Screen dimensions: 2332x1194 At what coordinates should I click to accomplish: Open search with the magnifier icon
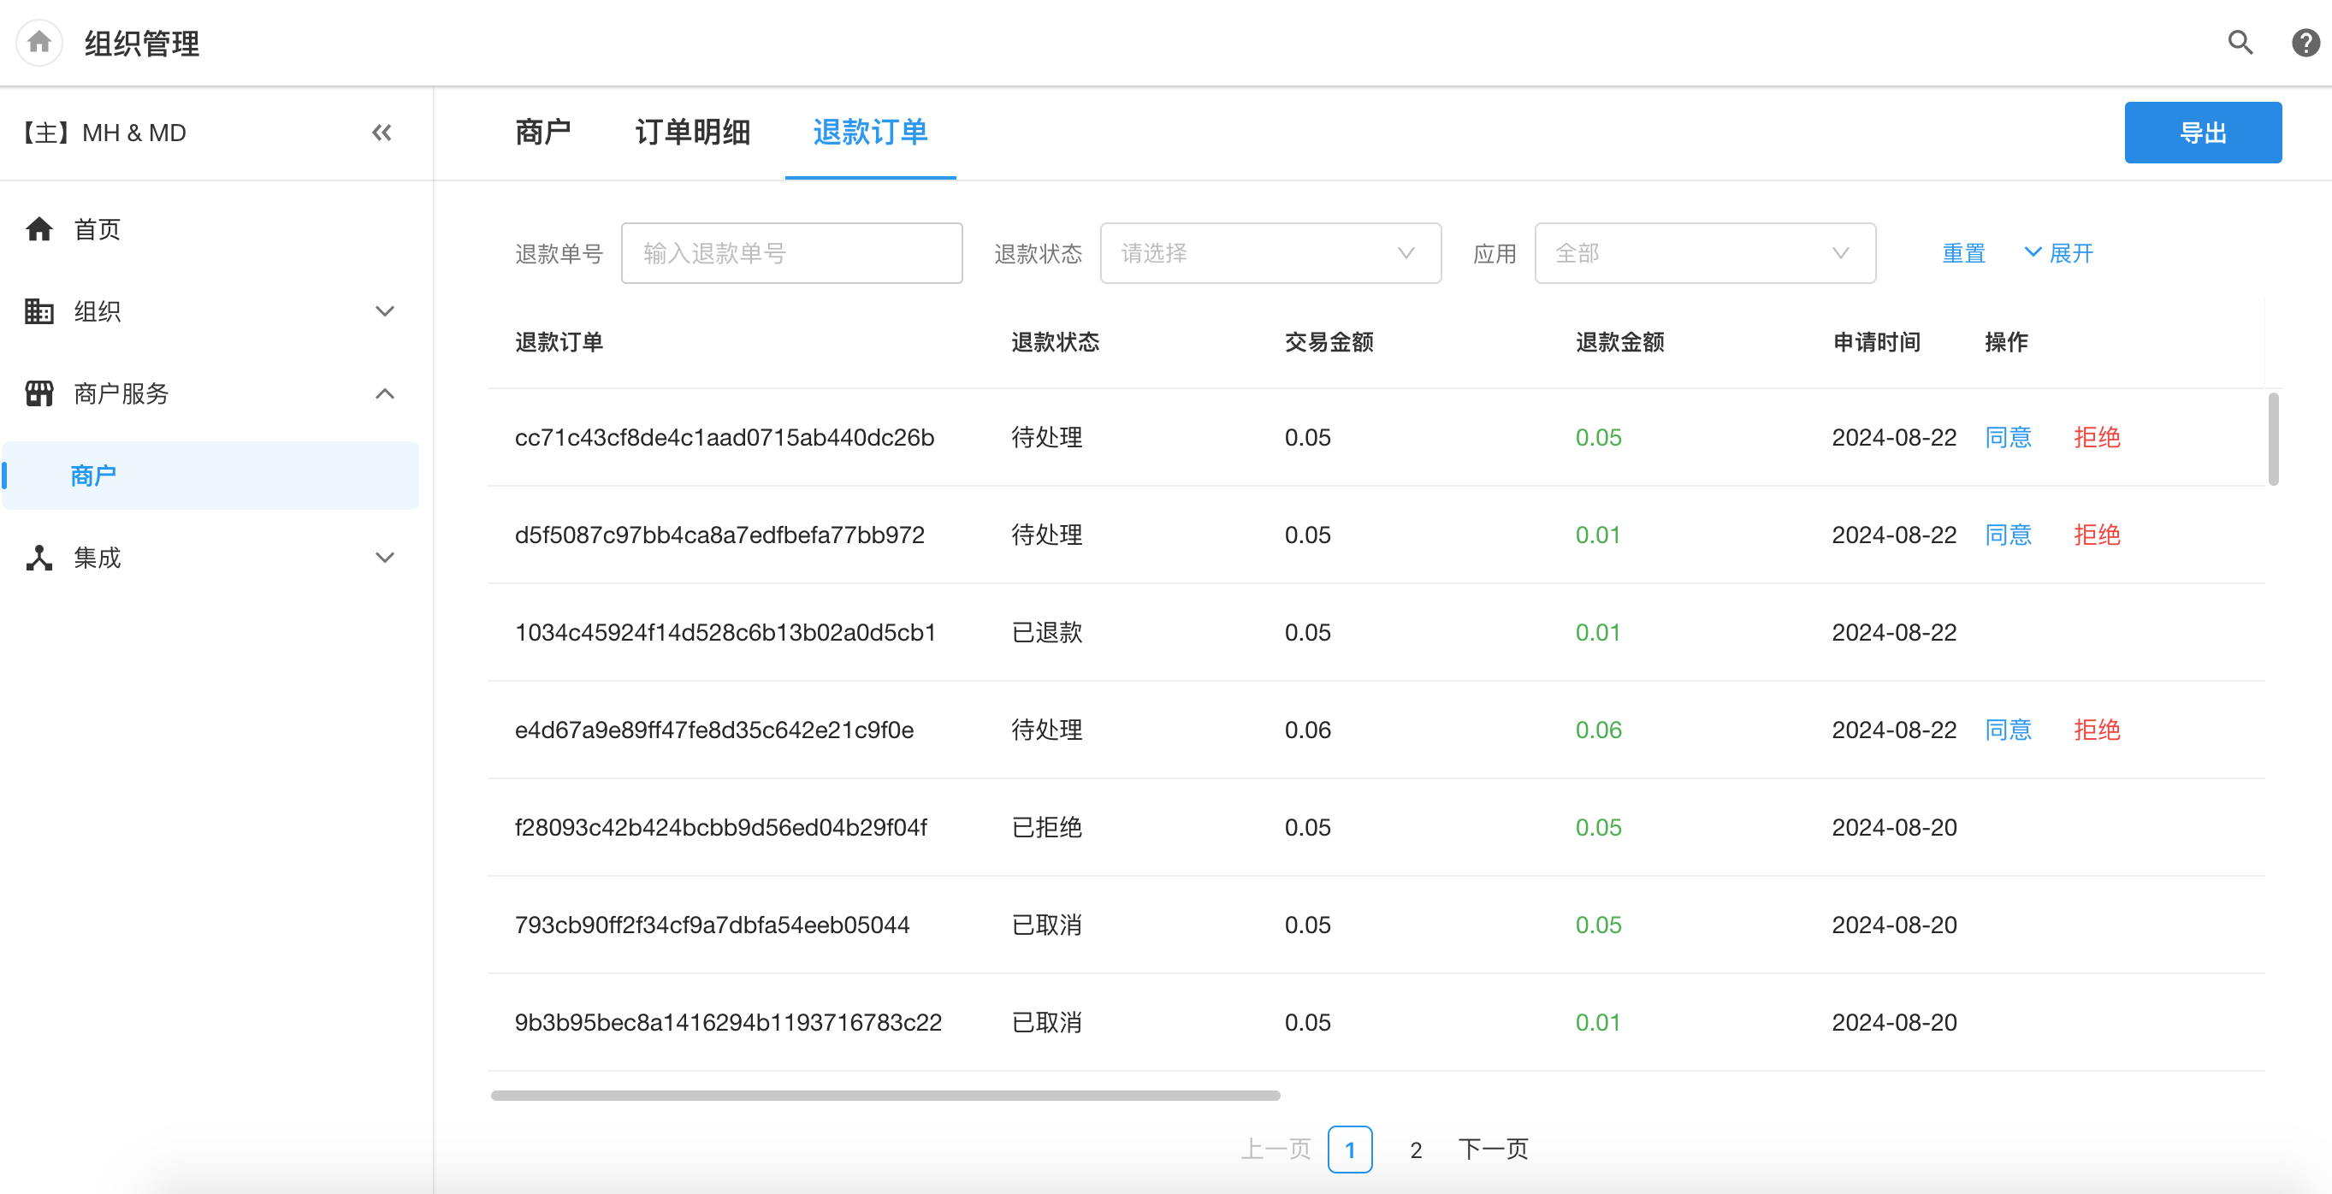(2240, 43)
